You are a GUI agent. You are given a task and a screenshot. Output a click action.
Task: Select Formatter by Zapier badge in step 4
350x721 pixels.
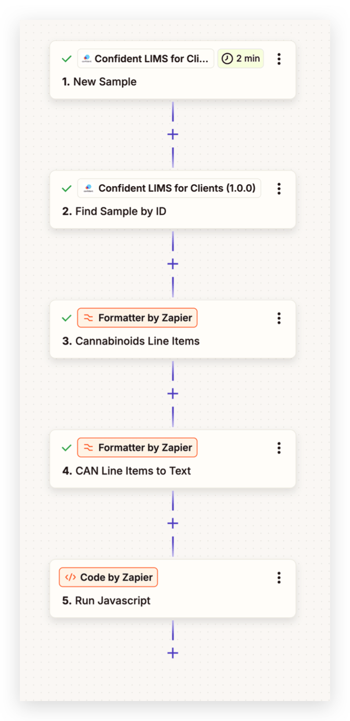pos(137,448)
